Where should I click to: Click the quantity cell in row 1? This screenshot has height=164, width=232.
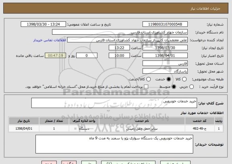click(x=54, y=129)
